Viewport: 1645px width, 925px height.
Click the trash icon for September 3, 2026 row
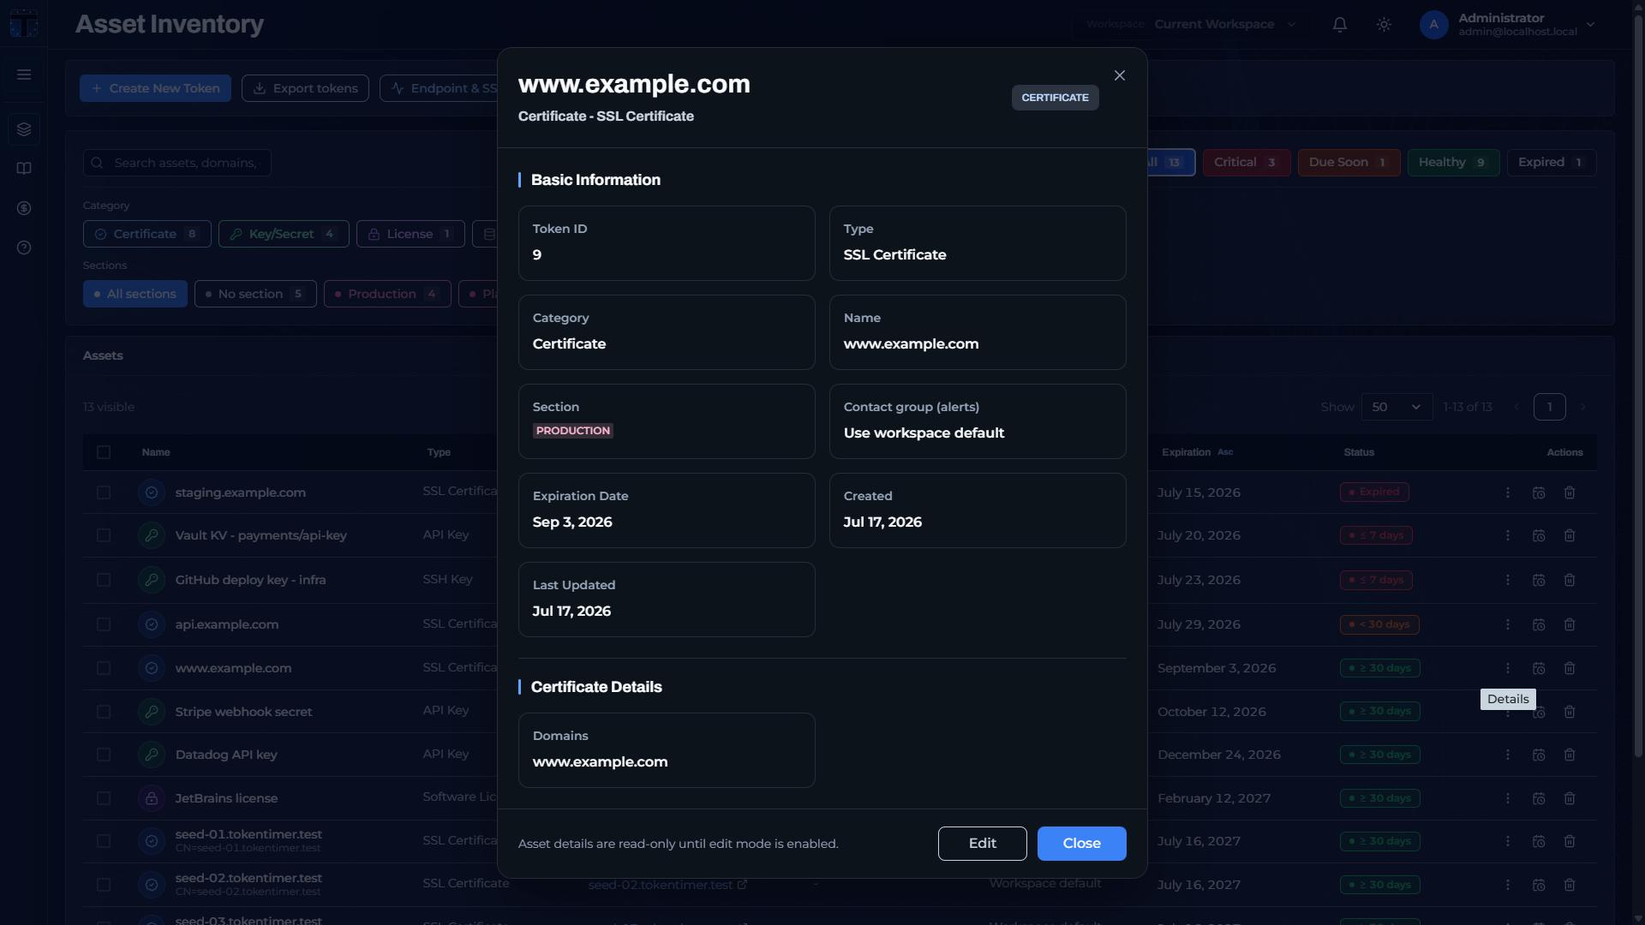click(1570, 668)
